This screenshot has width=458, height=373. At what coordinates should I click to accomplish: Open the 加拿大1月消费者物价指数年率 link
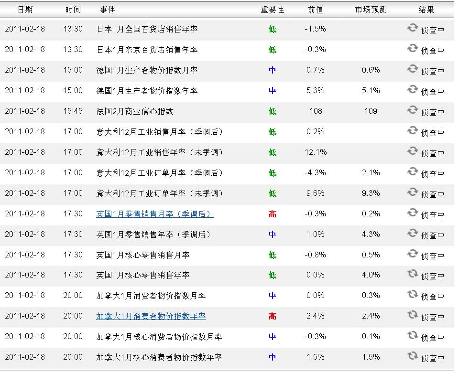151,316
